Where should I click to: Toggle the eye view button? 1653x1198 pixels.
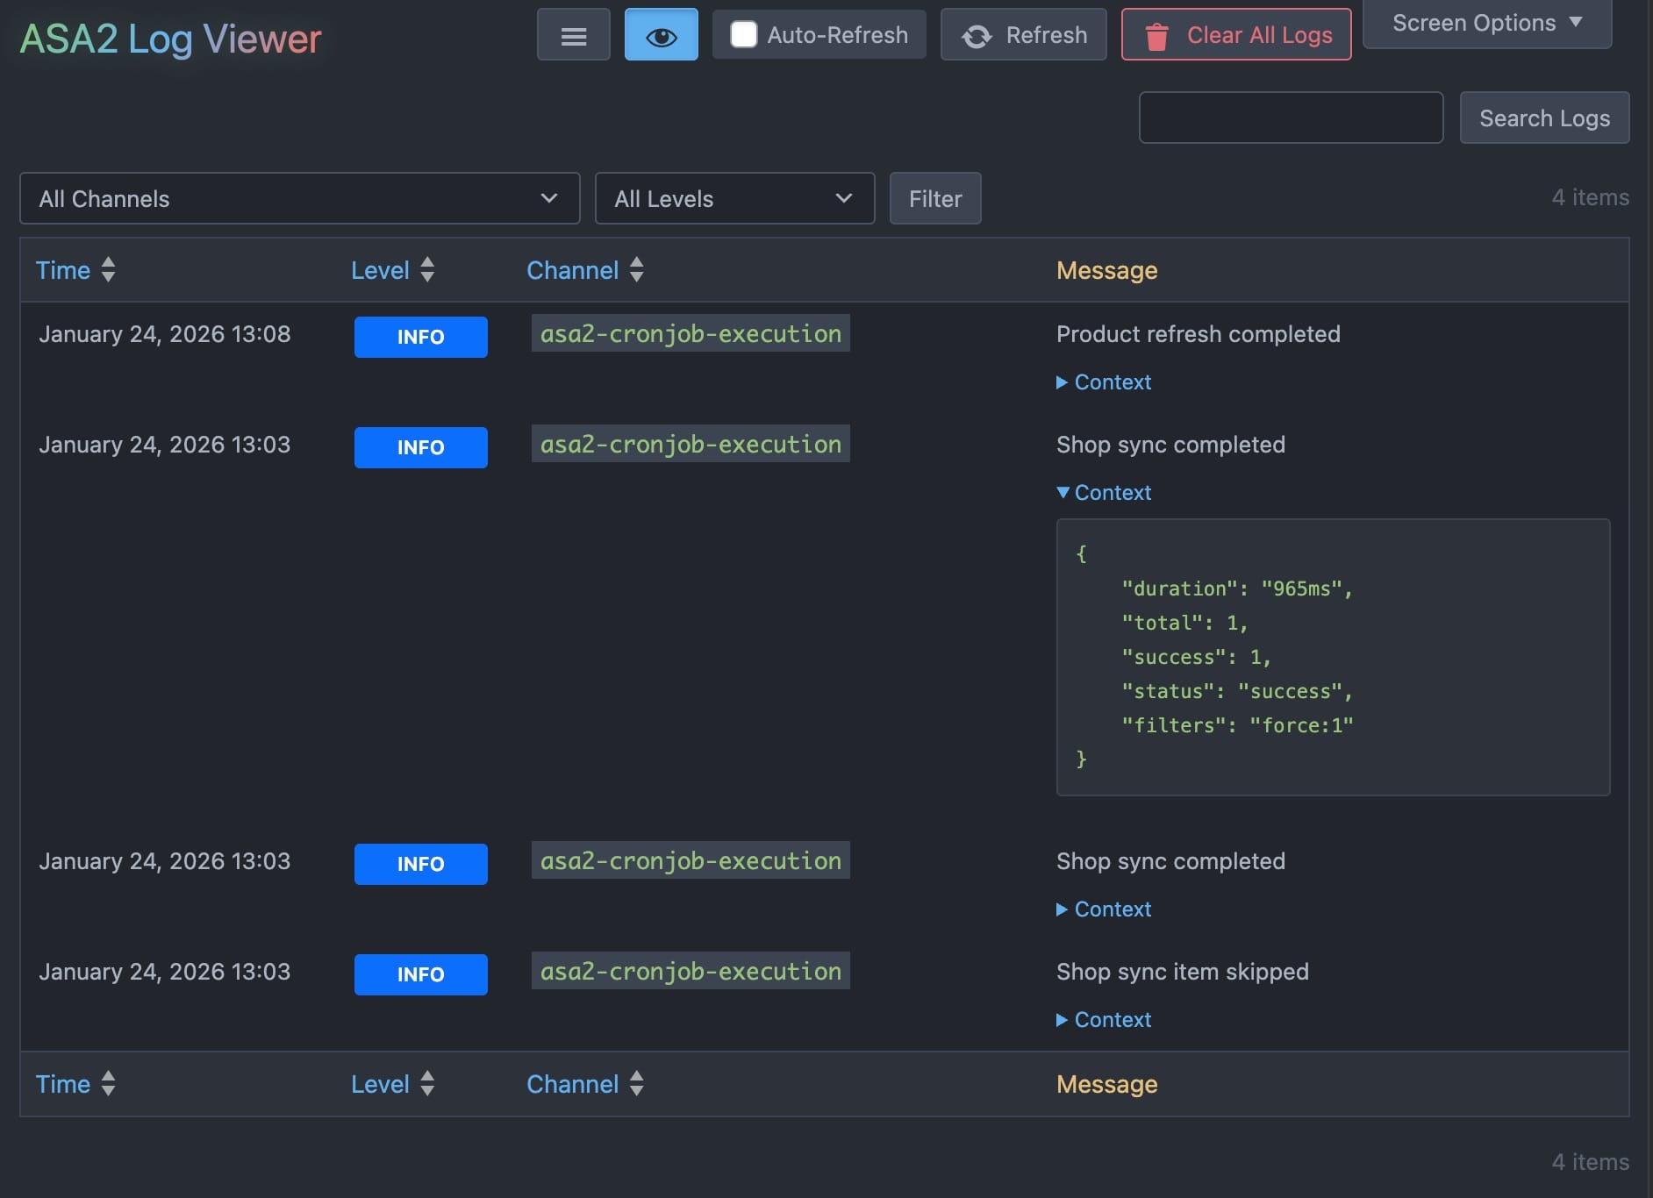pos(661,35)
